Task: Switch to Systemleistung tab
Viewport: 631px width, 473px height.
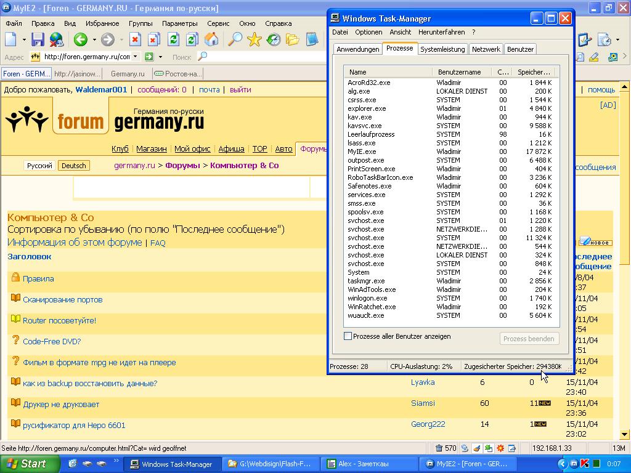Action: tap(442, 49)
